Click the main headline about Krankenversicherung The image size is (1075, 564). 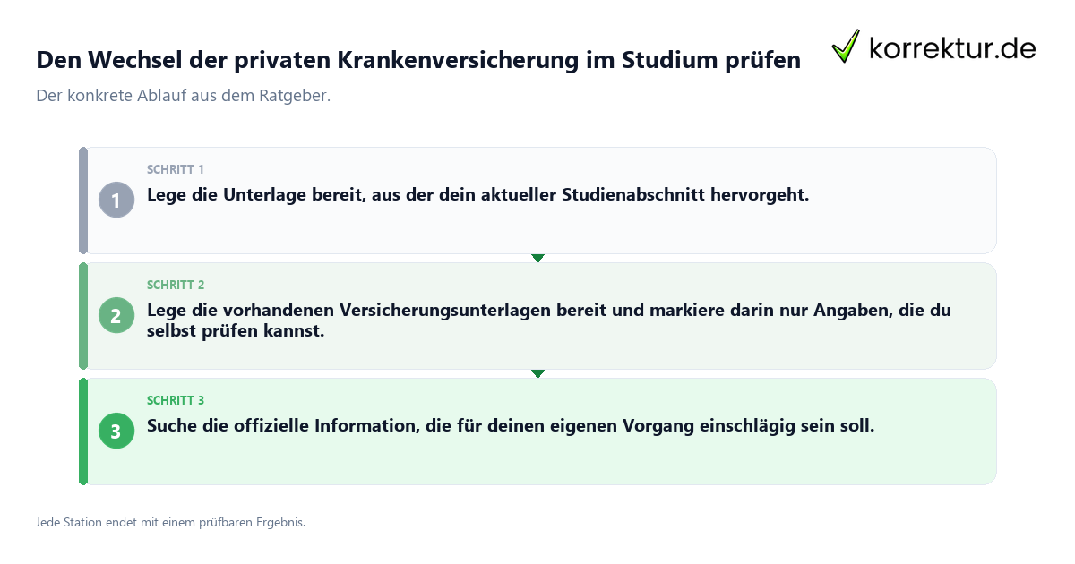coord(418,61)
